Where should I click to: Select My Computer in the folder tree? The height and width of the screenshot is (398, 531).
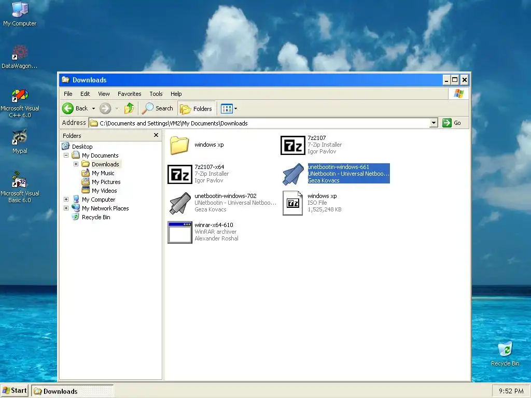pyautogui.click(x=99, y=200)
